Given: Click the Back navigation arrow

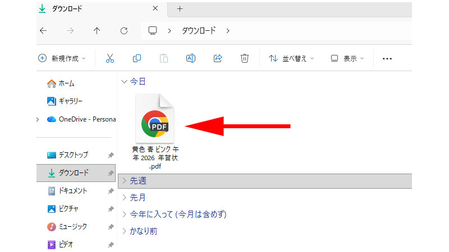Looking at the screenshot, I should point(43,31).
